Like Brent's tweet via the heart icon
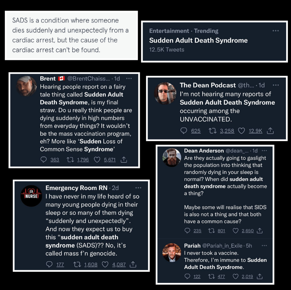Image resolution: width=291 pixels, height=290 pixels. tap(97, 160)
